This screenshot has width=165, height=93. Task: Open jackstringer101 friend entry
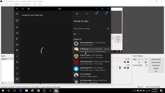(91, 69)
